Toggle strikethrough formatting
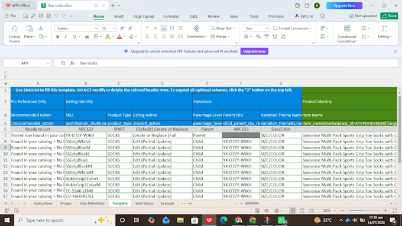Image resolution: width=402 pixels, height=226 pixels. 87,37
